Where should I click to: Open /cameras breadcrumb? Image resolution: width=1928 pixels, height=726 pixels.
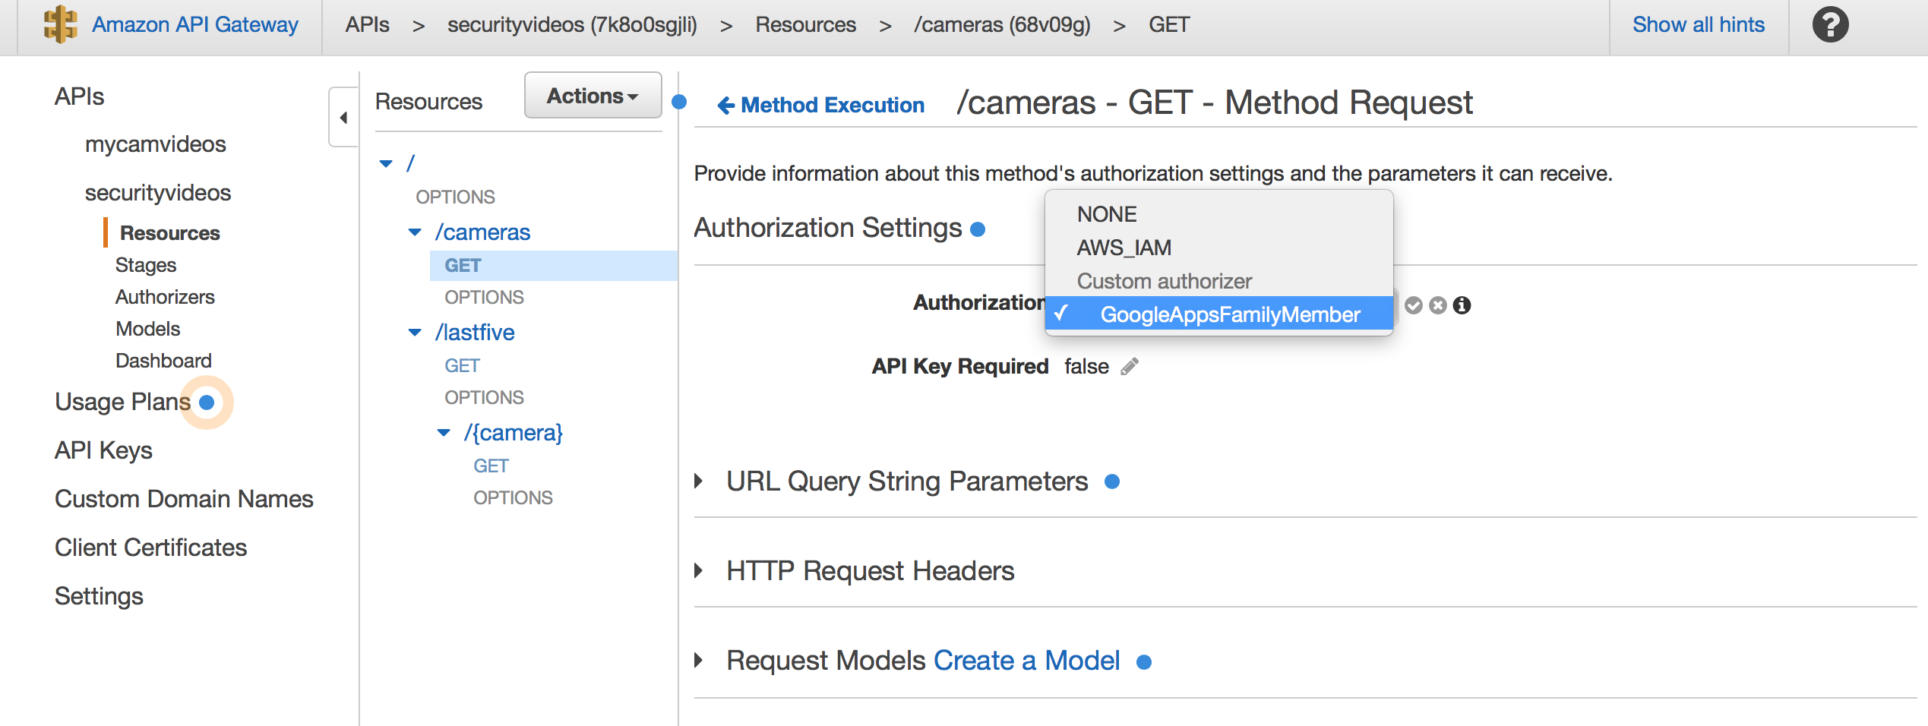(1002, 25)
